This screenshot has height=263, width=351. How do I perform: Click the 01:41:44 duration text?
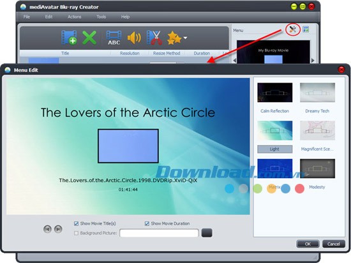128,190
